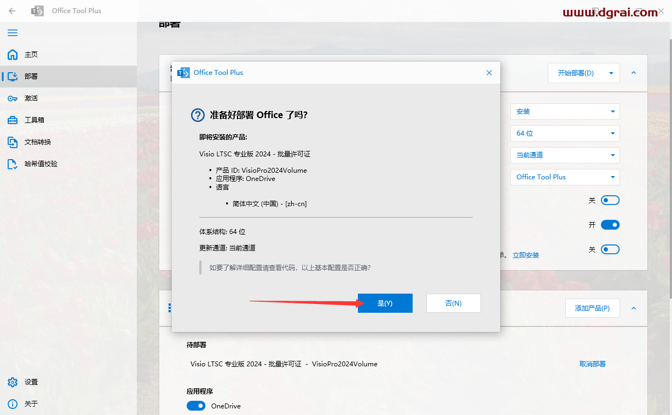Click the document convert icon beside 文档转换
Viewport: 672px width, 415px height.
tap(13, 142)
